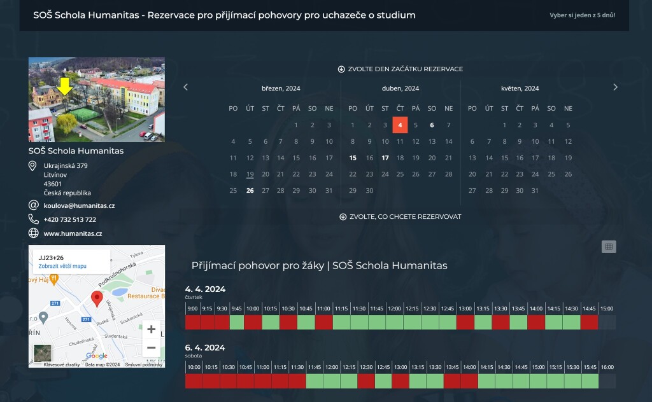Open the www.humanitas.cz website link

[x=73, y=233]
